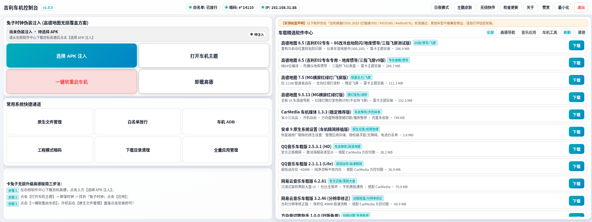Click the 刷新 refresh button
592x222 pixels.
(567, 32)
